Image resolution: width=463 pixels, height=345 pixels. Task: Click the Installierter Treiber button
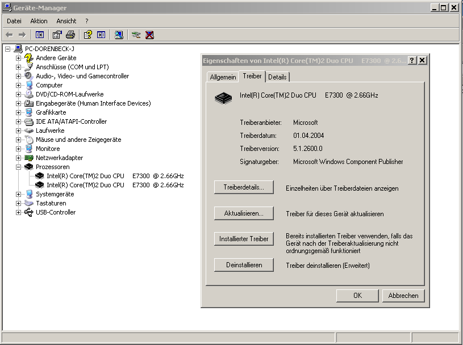244,239
